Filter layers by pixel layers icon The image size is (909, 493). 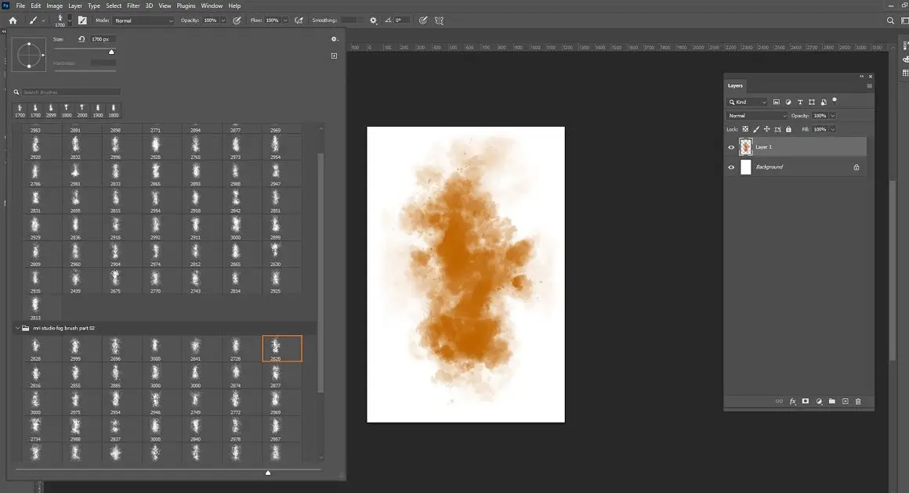[777, 102]
